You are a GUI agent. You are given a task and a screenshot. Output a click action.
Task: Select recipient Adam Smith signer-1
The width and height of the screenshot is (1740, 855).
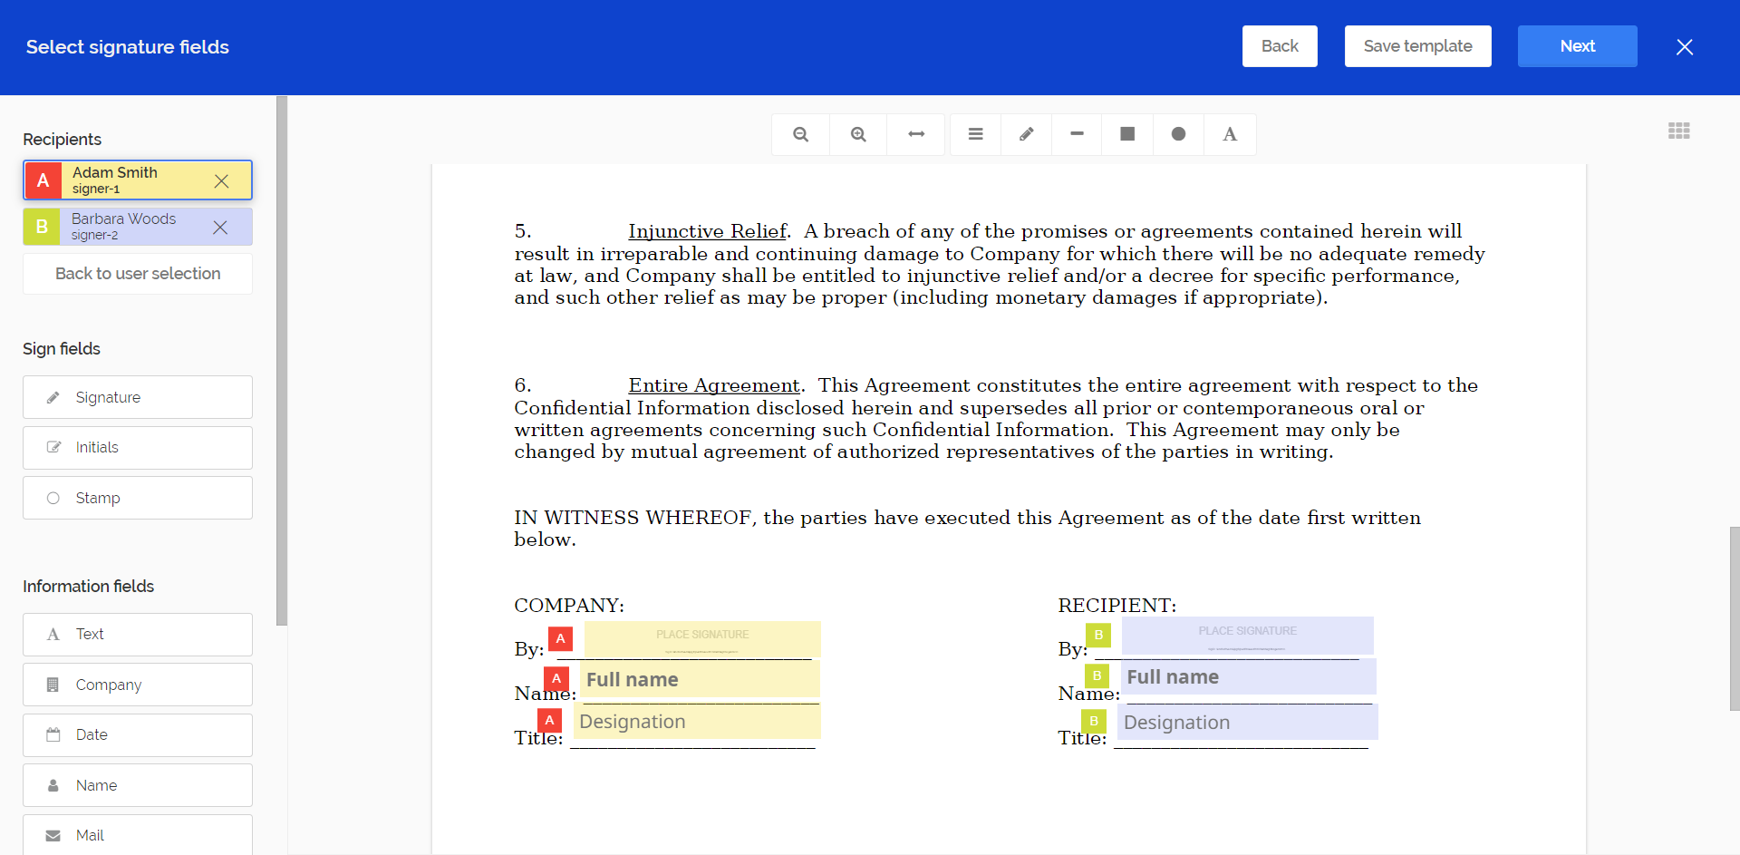(x=127, y=180)
